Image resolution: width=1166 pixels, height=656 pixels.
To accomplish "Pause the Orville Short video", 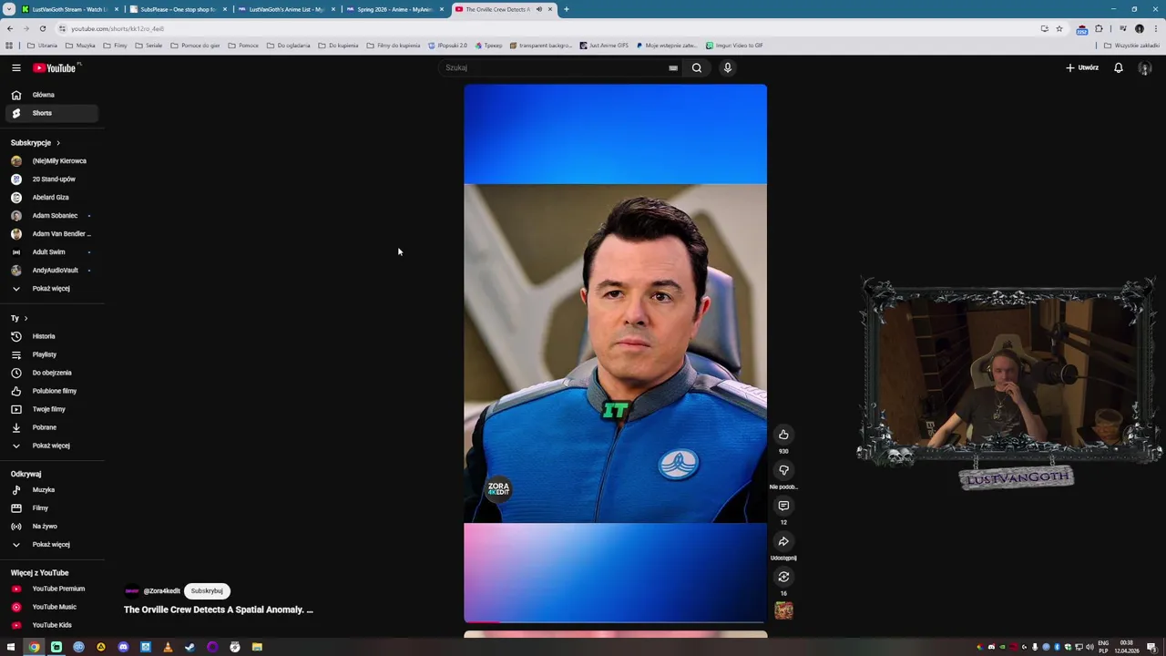I will click(615, 354).
